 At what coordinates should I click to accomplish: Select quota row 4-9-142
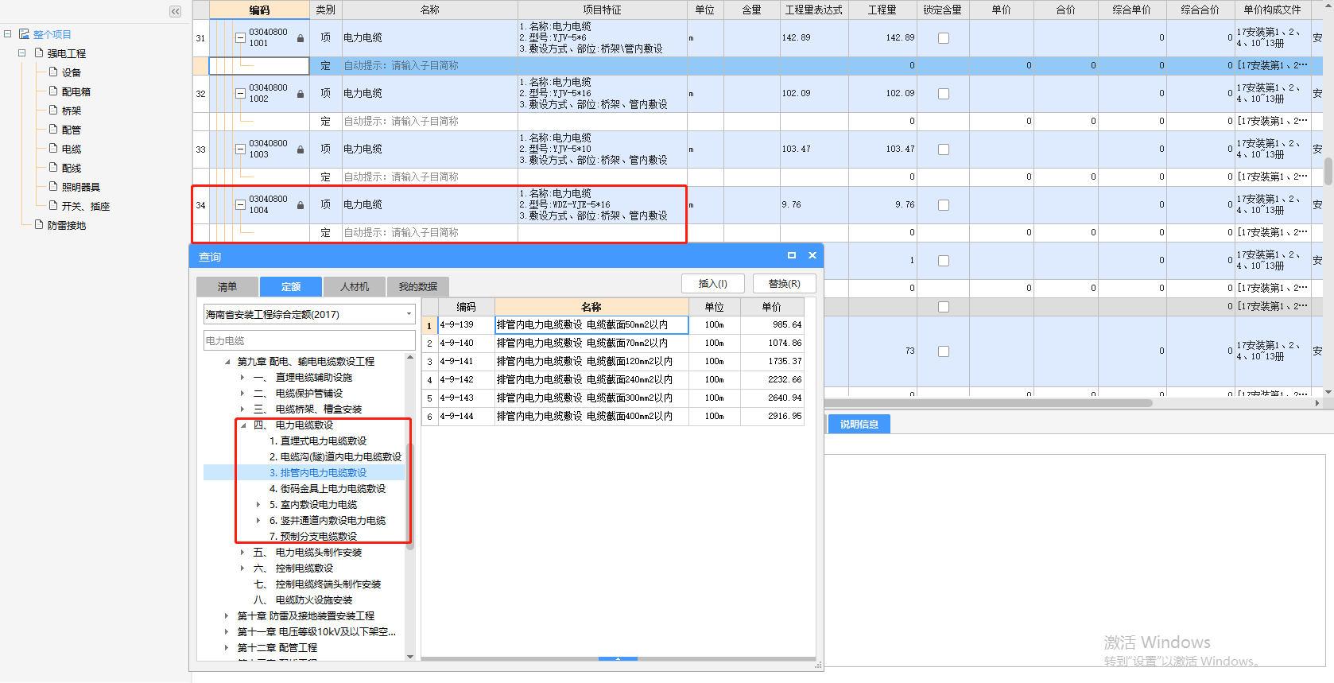pyautogui.click(x=612, y=379)
